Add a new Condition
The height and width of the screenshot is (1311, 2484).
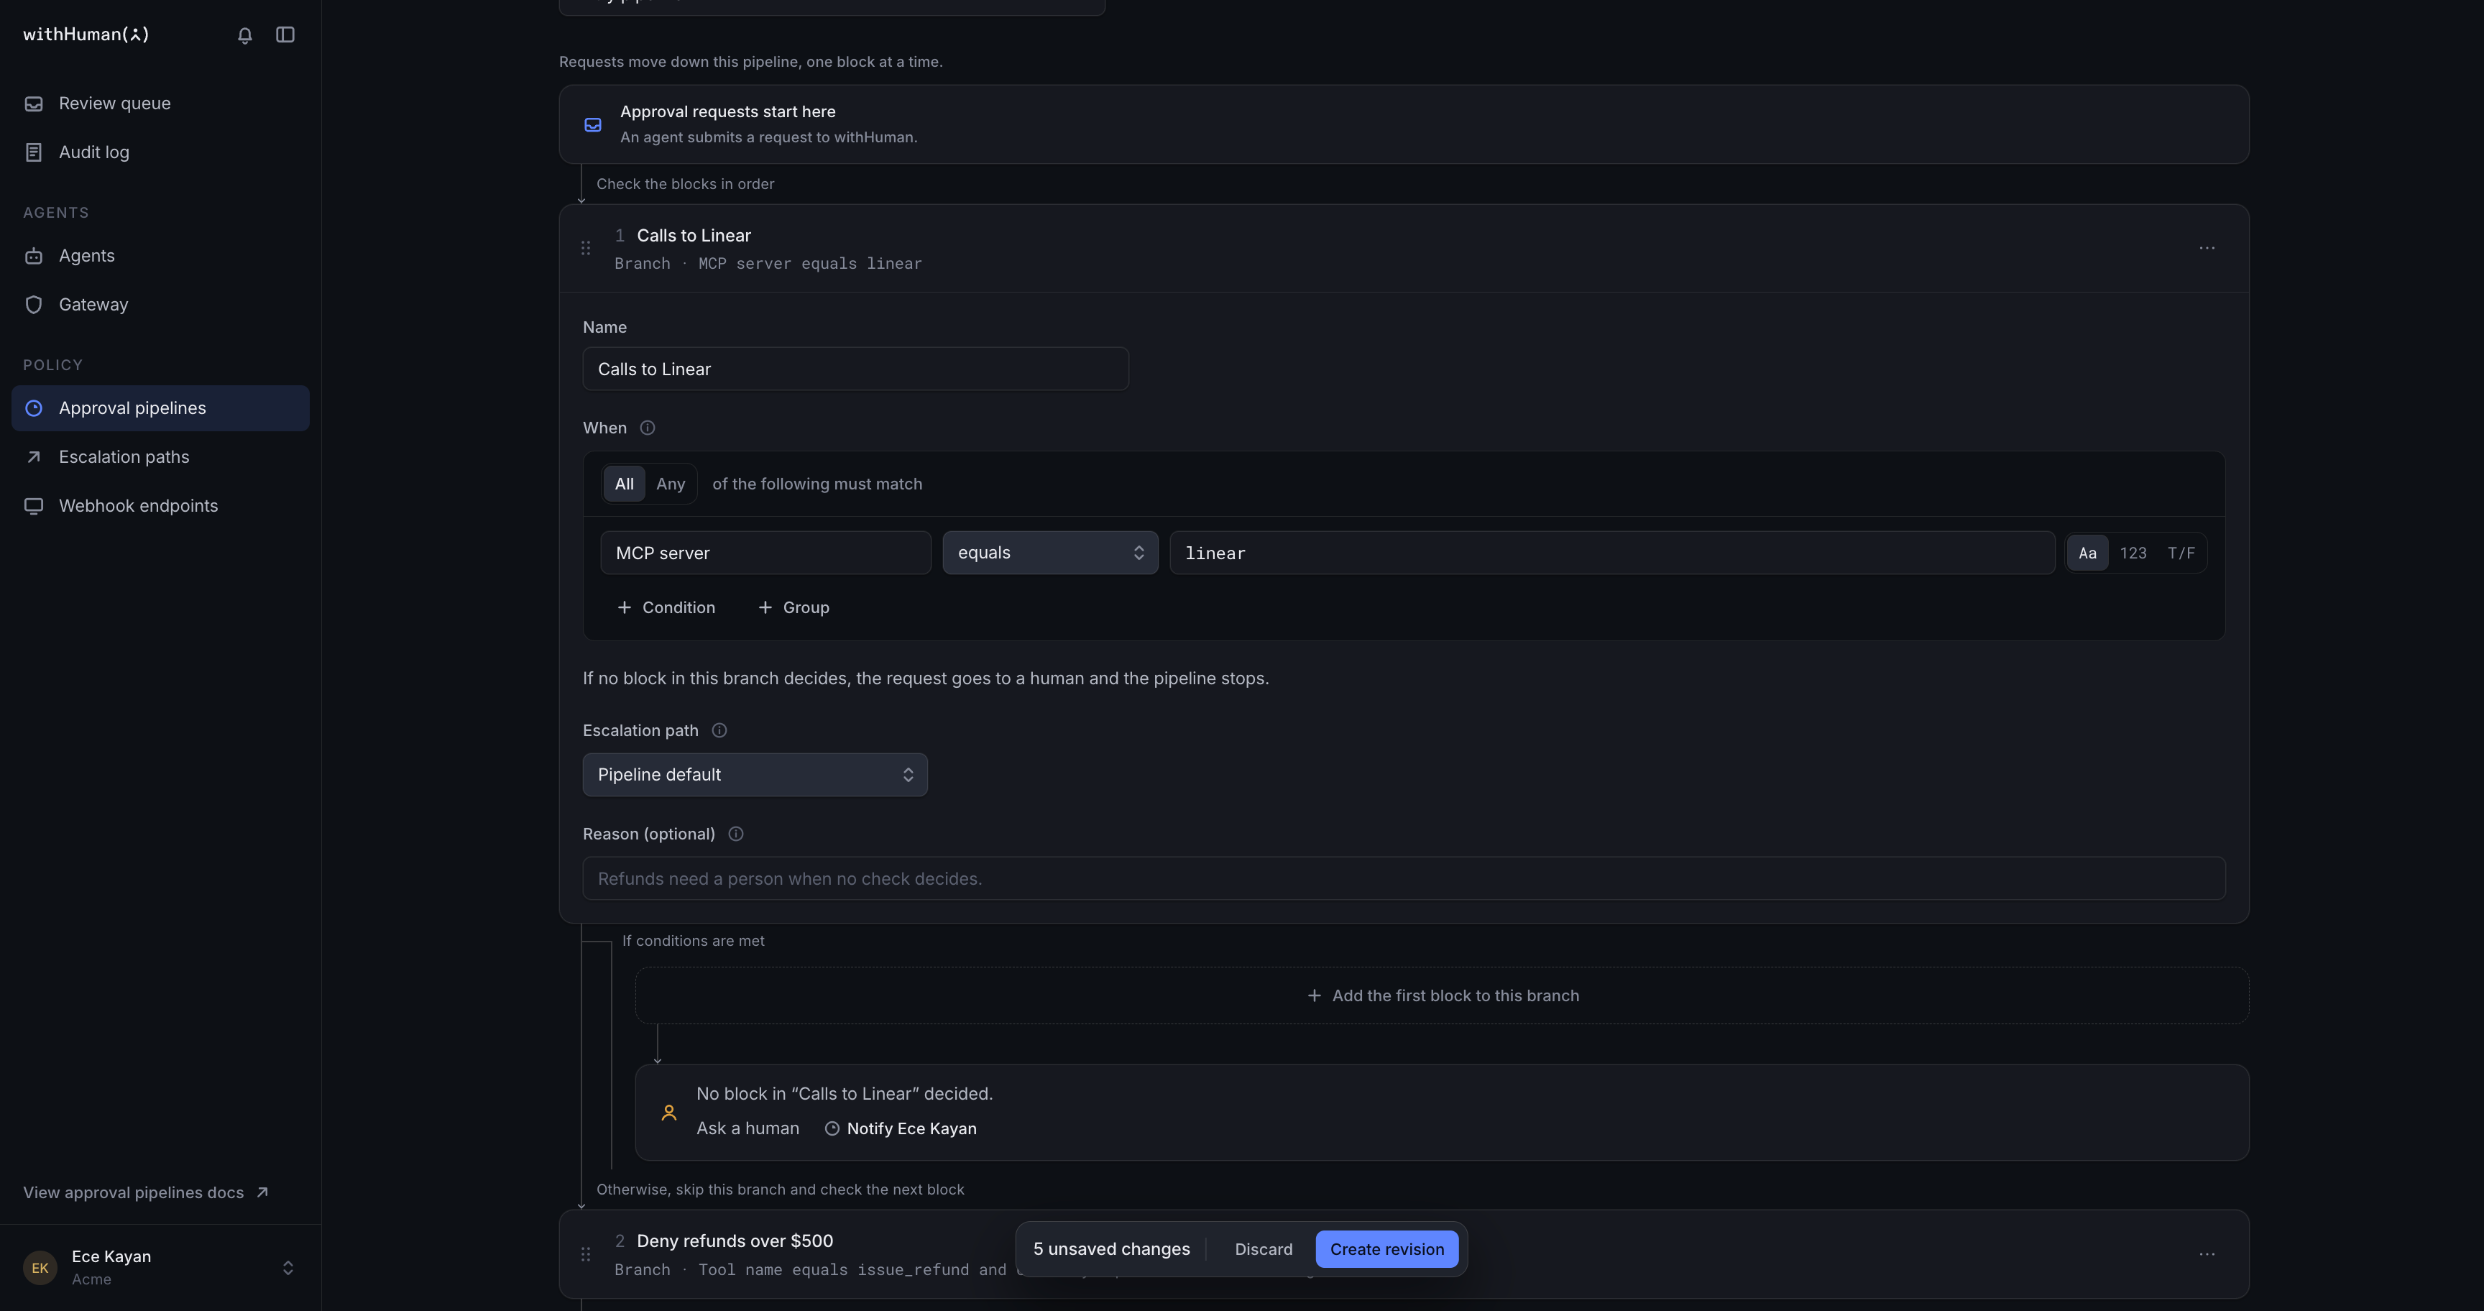coord(666,607)
